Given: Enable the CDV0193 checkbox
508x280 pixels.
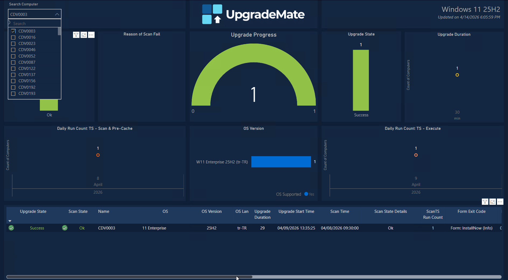Looking at the screenshot, I should tap(13, 93).
